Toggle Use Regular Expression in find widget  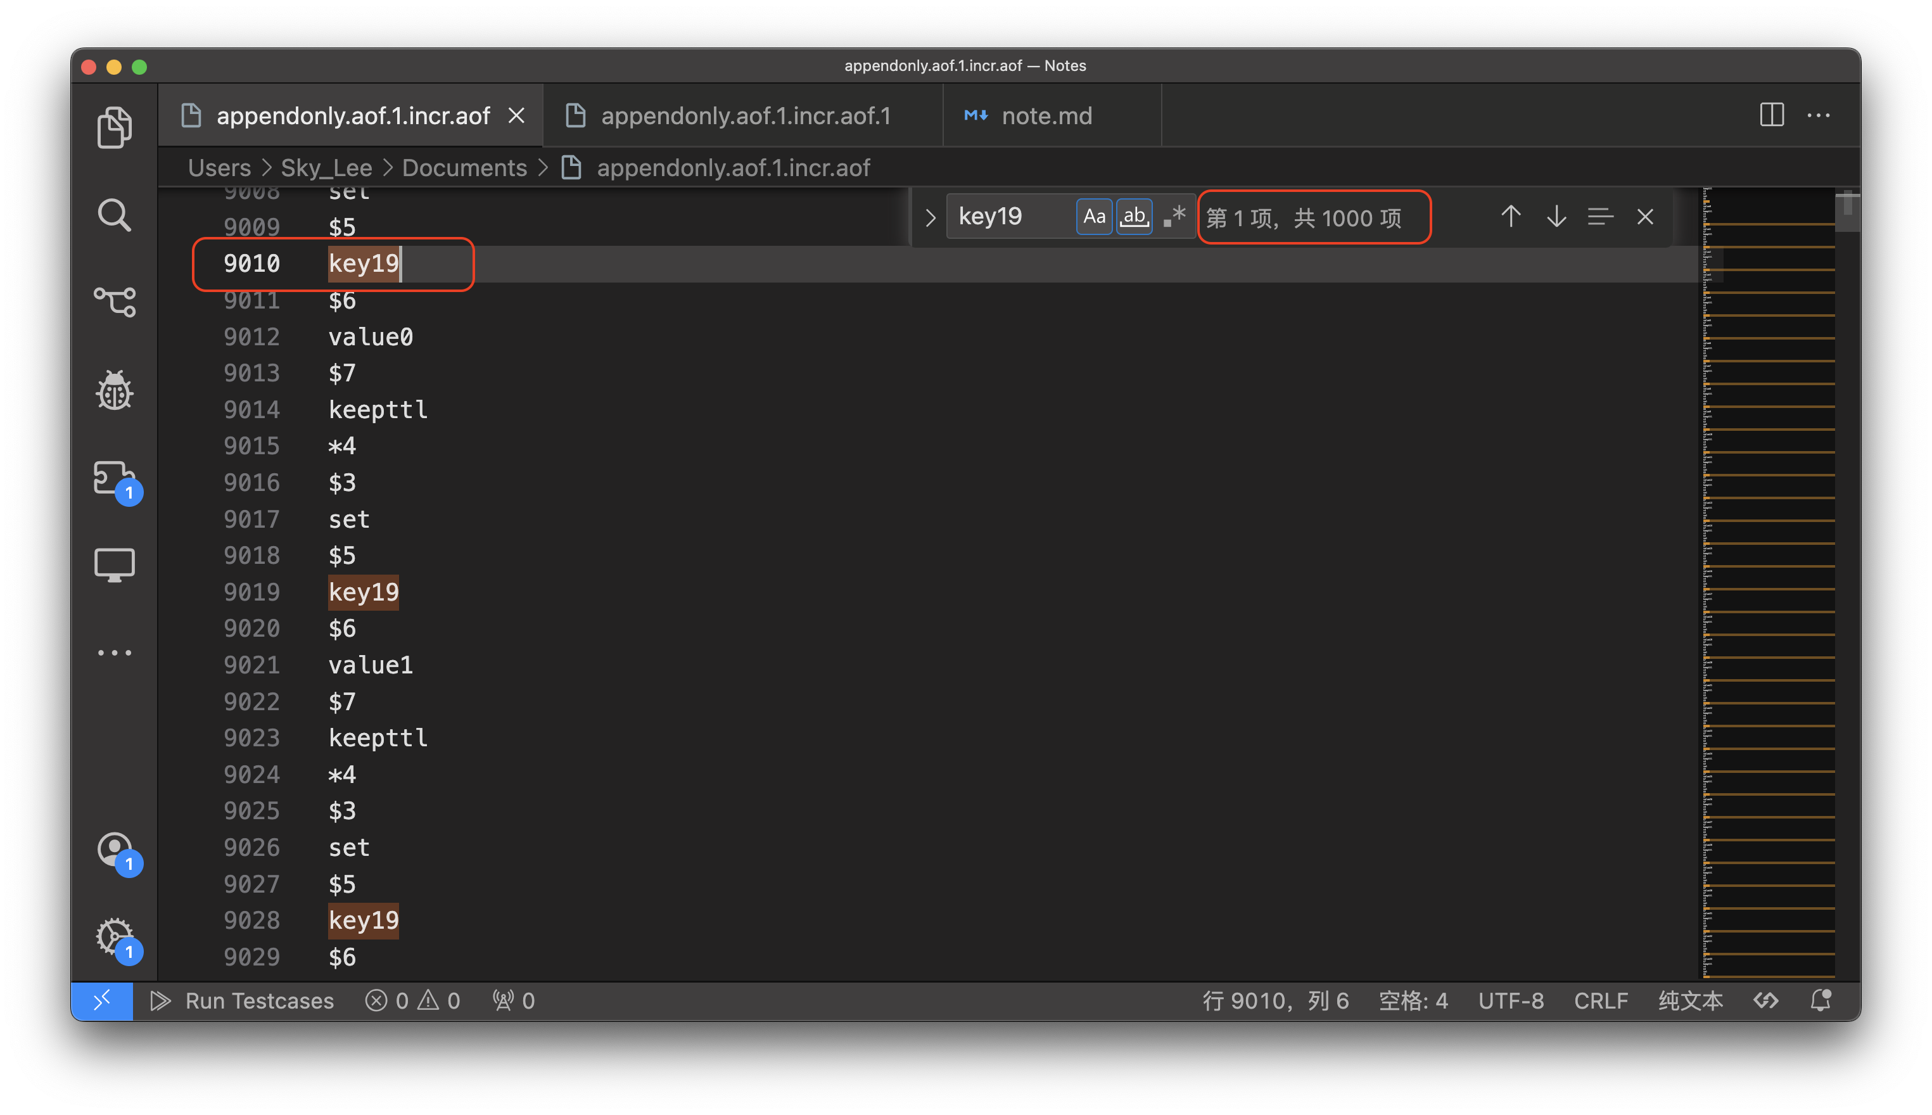coord(1174,217)
